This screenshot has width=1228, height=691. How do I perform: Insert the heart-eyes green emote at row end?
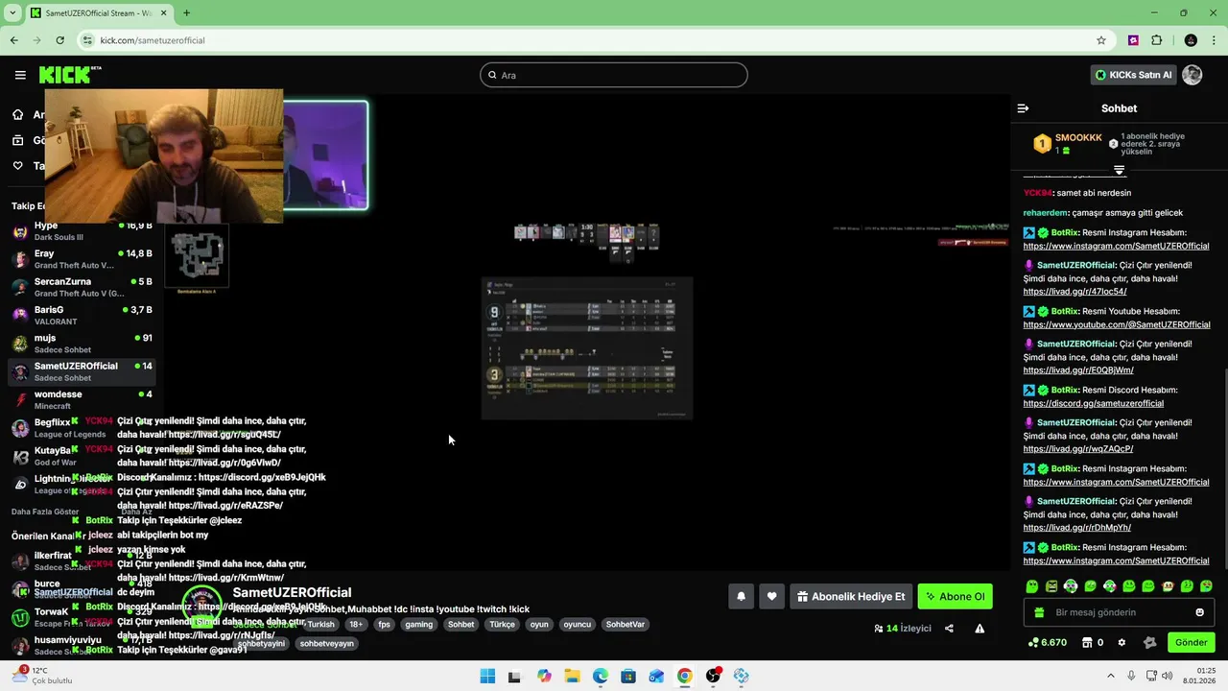tap(1206, 586)
